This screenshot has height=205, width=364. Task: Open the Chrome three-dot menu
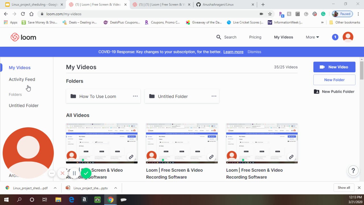358,14
